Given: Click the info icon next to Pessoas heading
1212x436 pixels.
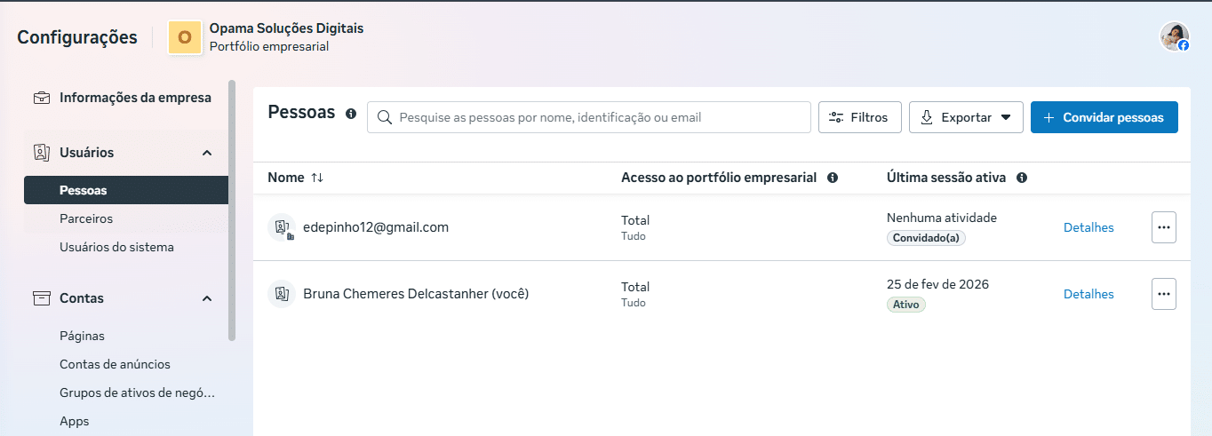Looking at the screenshot, I should [351, 114].
